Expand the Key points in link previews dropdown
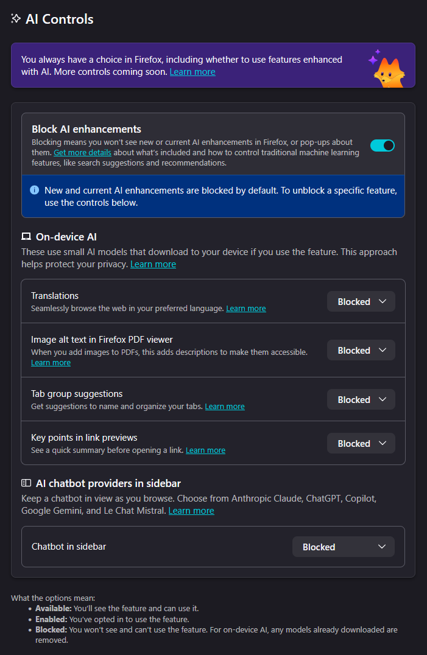The image size is (427, 655). coord(361,444)
